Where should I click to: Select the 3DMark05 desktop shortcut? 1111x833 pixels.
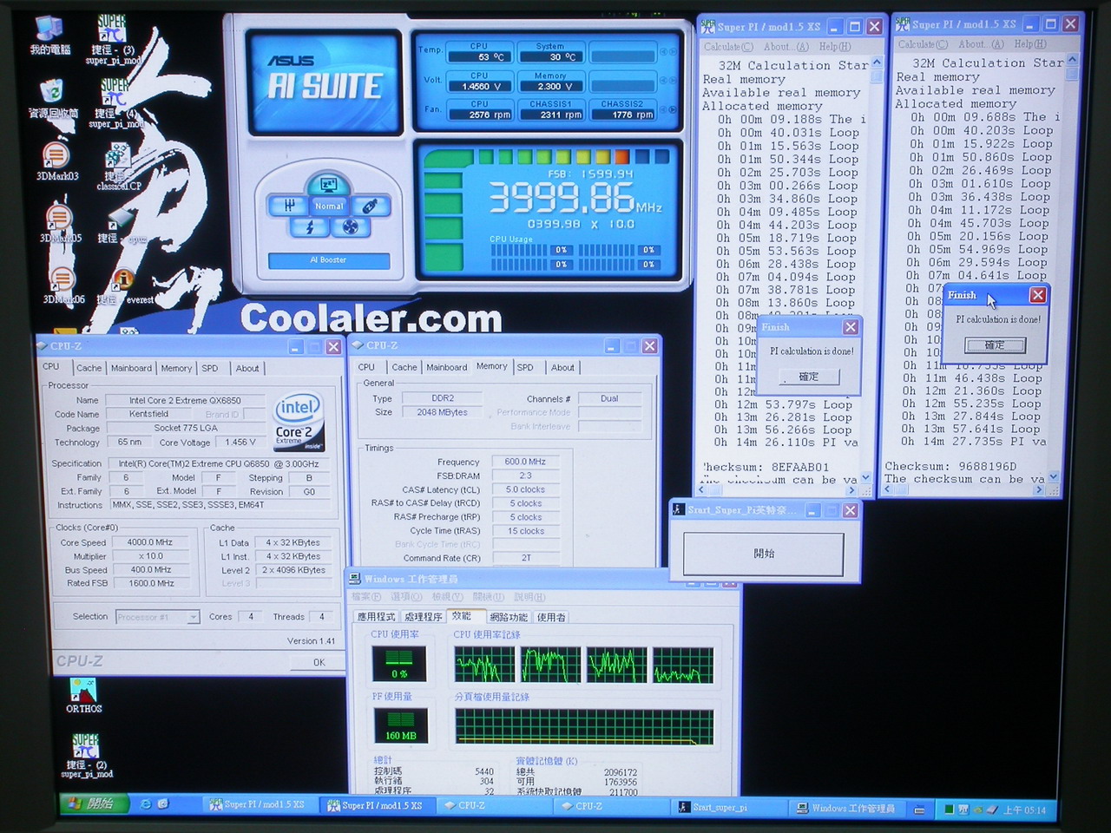click(60, 223)
